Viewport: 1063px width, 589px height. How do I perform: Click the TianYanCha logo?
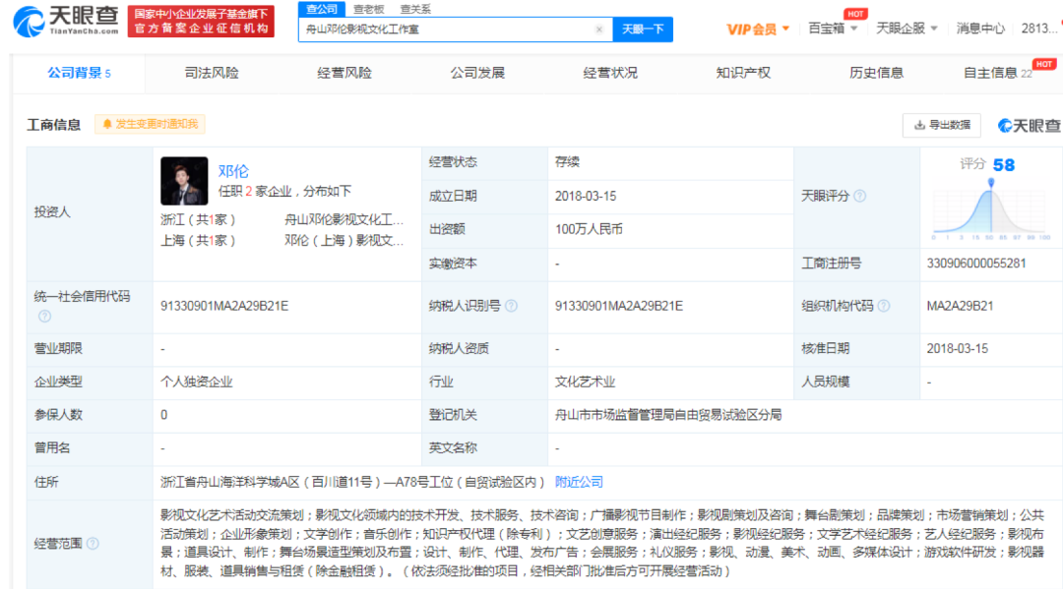pos(61,21)
